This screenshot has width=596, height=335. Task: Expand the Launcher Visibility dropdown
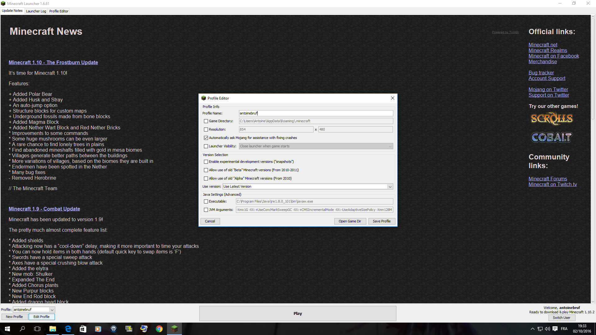(x=316, y=146)
